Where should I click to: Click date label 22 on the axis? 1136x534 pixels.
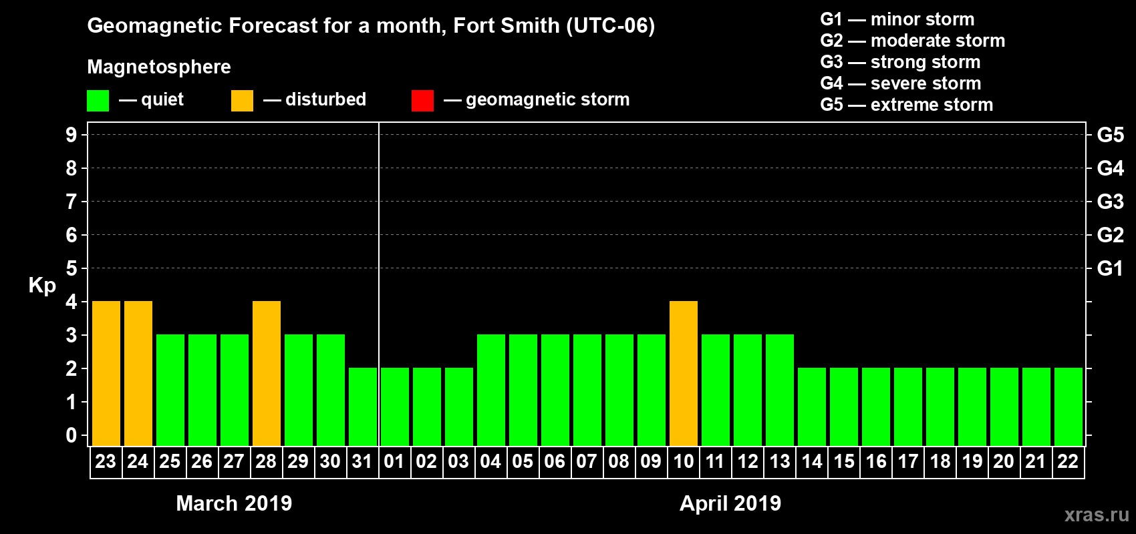1068,461
